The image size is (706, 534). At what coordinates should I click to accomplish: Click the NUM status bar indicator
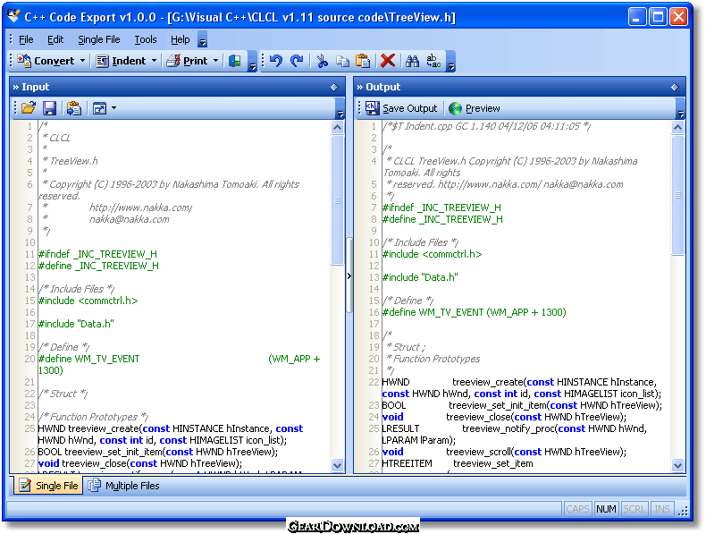[606, 509]
